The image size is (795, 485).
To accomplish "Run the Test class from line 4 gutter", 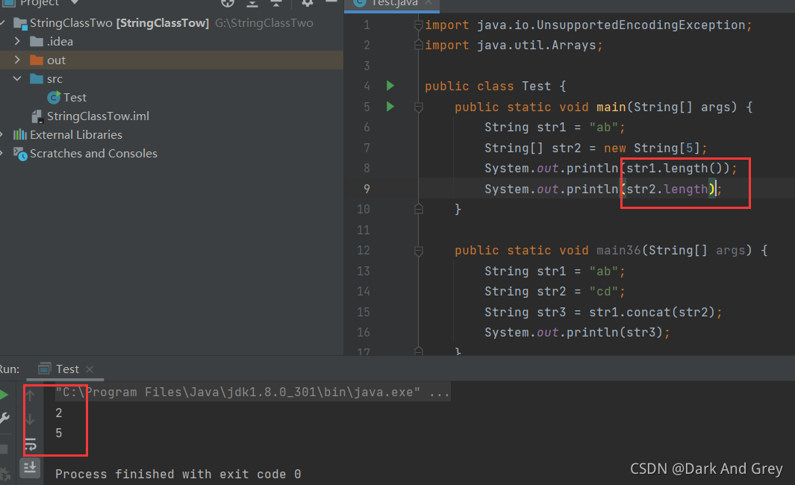I will pyautogui.click(x=390, y=86).
